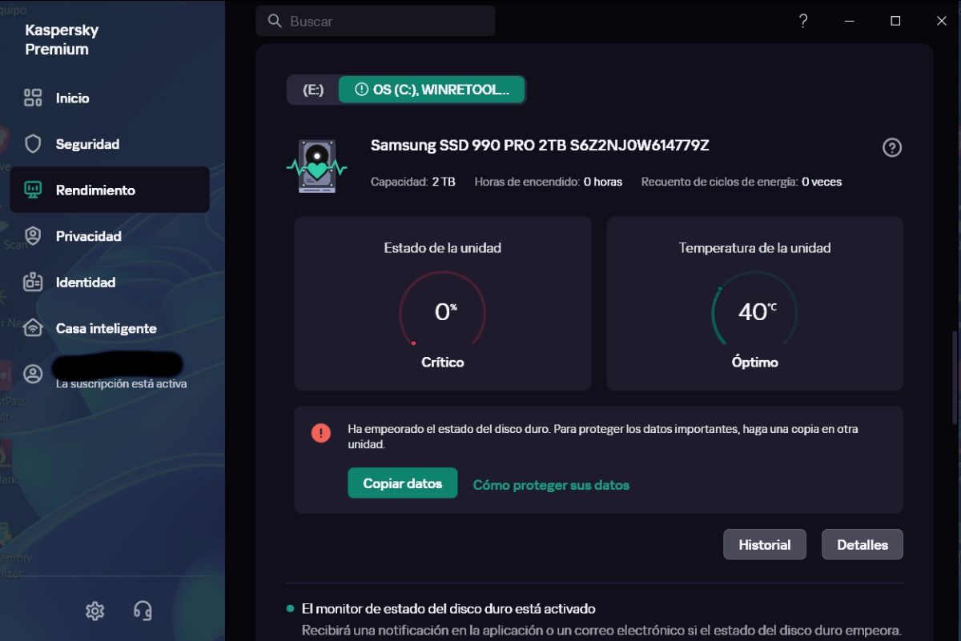Click the red warning exclamation icon

(321, 433)
